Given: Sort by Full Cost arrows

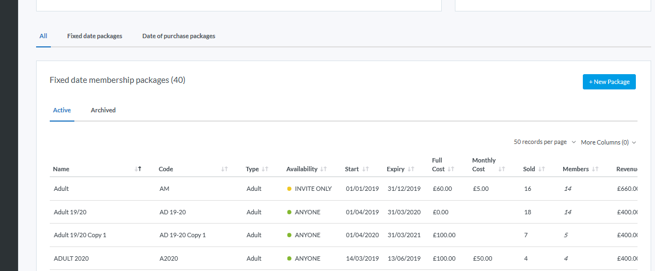Looking at the screenshot, I should click(x=451, y=169).
